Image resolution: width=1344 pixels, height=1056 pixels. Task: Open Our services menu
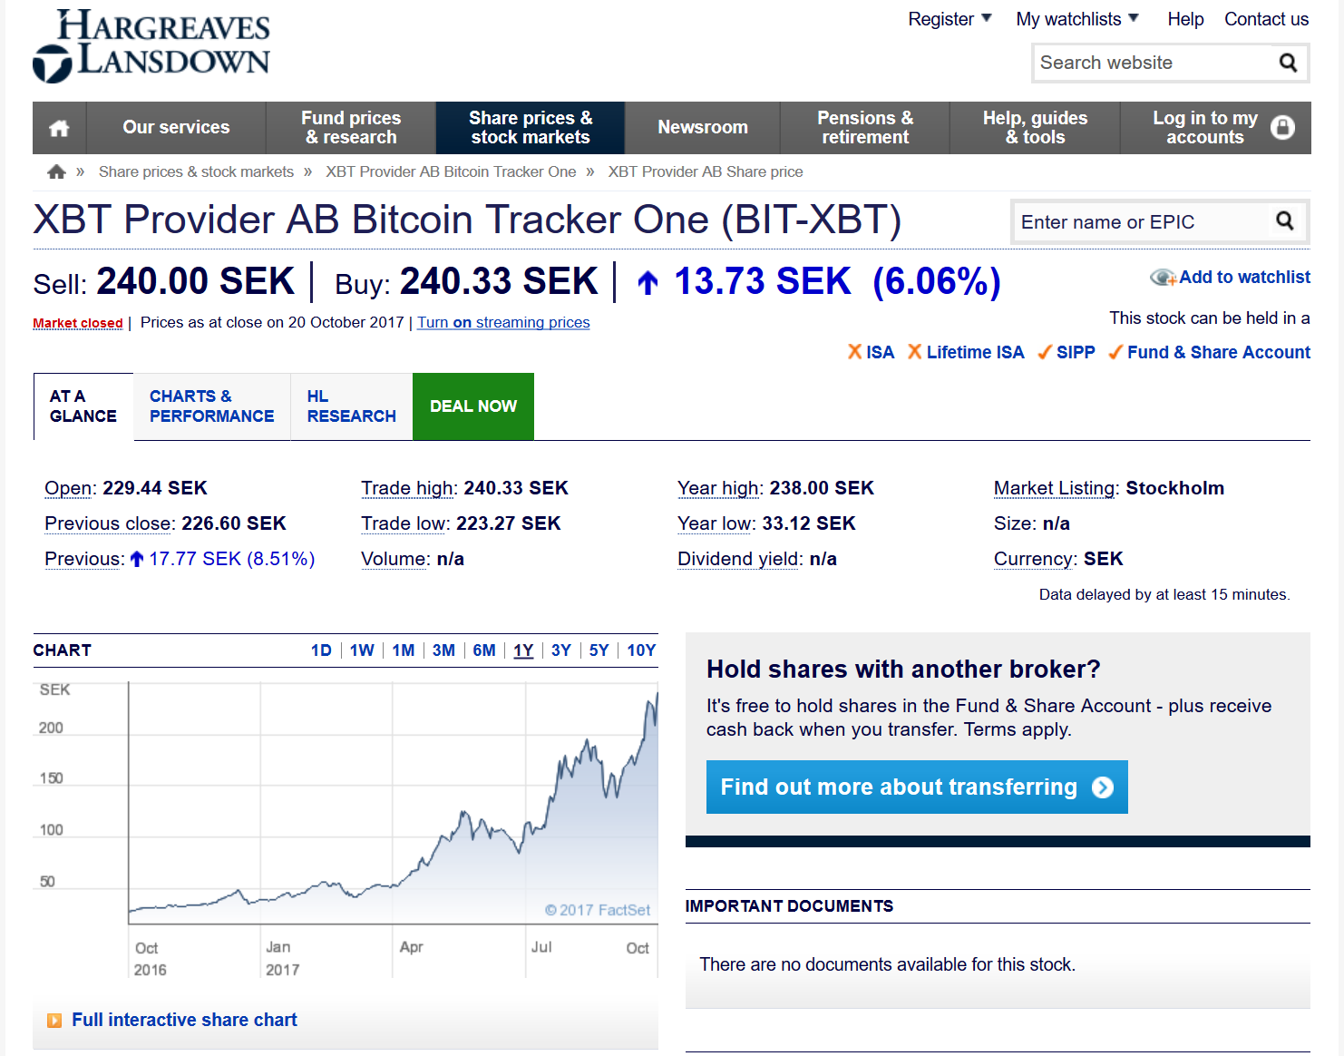tap(176, 128)
